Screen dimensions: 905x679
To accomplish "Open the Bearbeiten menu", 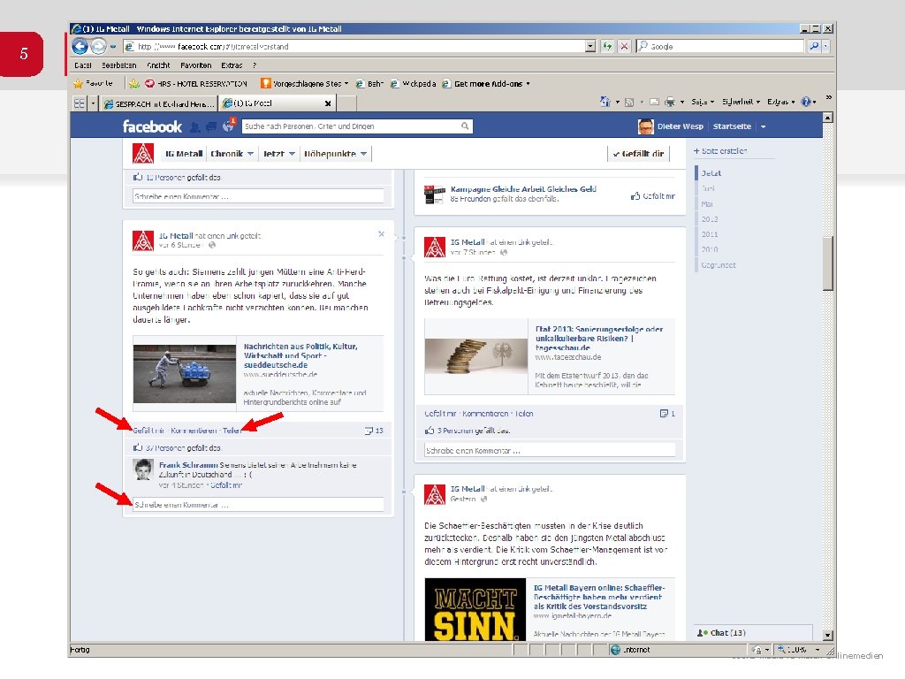I will point(119,65).
